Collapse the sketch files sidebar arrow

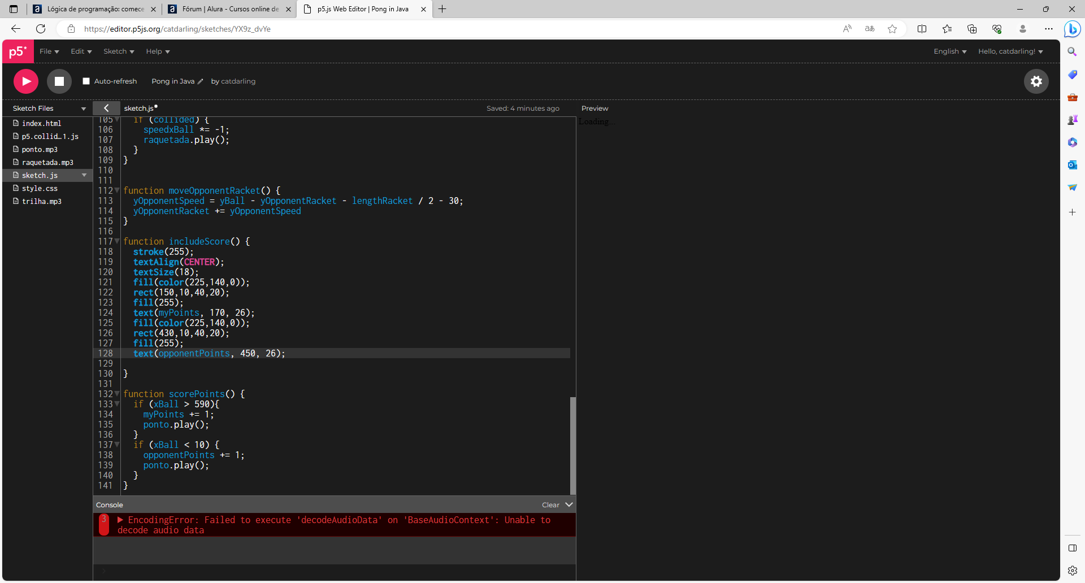[x=106, y=108]
